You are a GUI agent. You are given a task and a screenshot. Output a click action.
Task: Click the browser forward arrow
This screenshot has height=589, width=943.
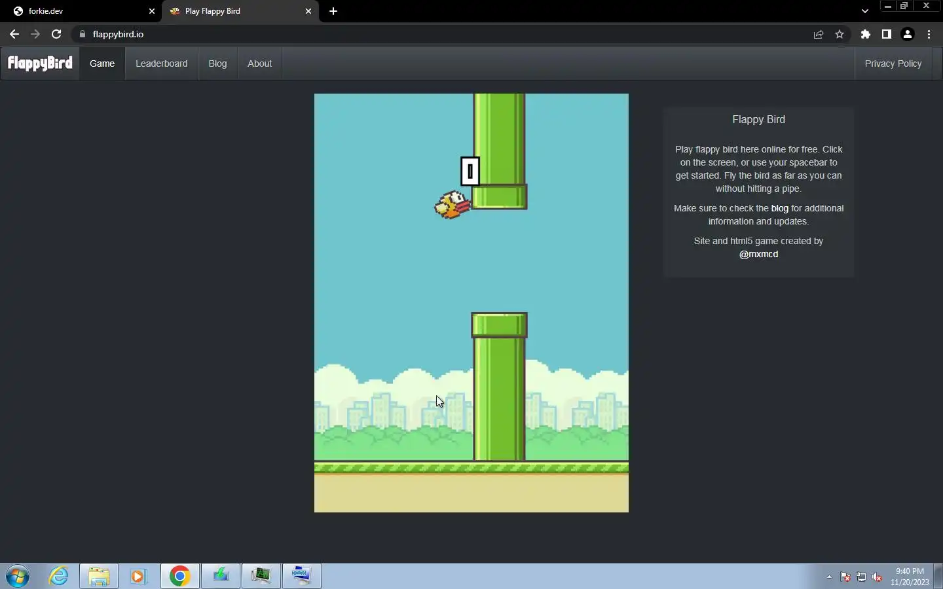(x=35, y=34)
